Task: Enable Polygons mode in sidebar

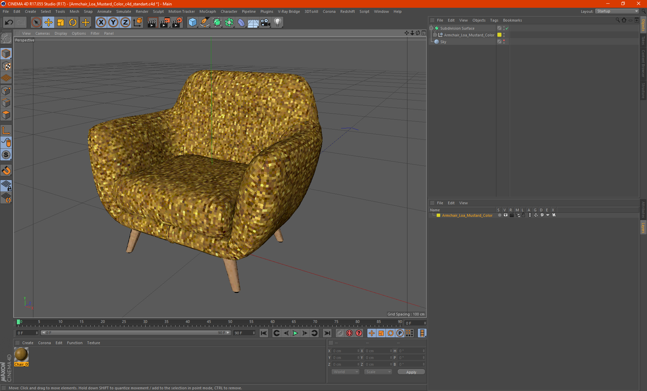Action: tap(6, 115)
